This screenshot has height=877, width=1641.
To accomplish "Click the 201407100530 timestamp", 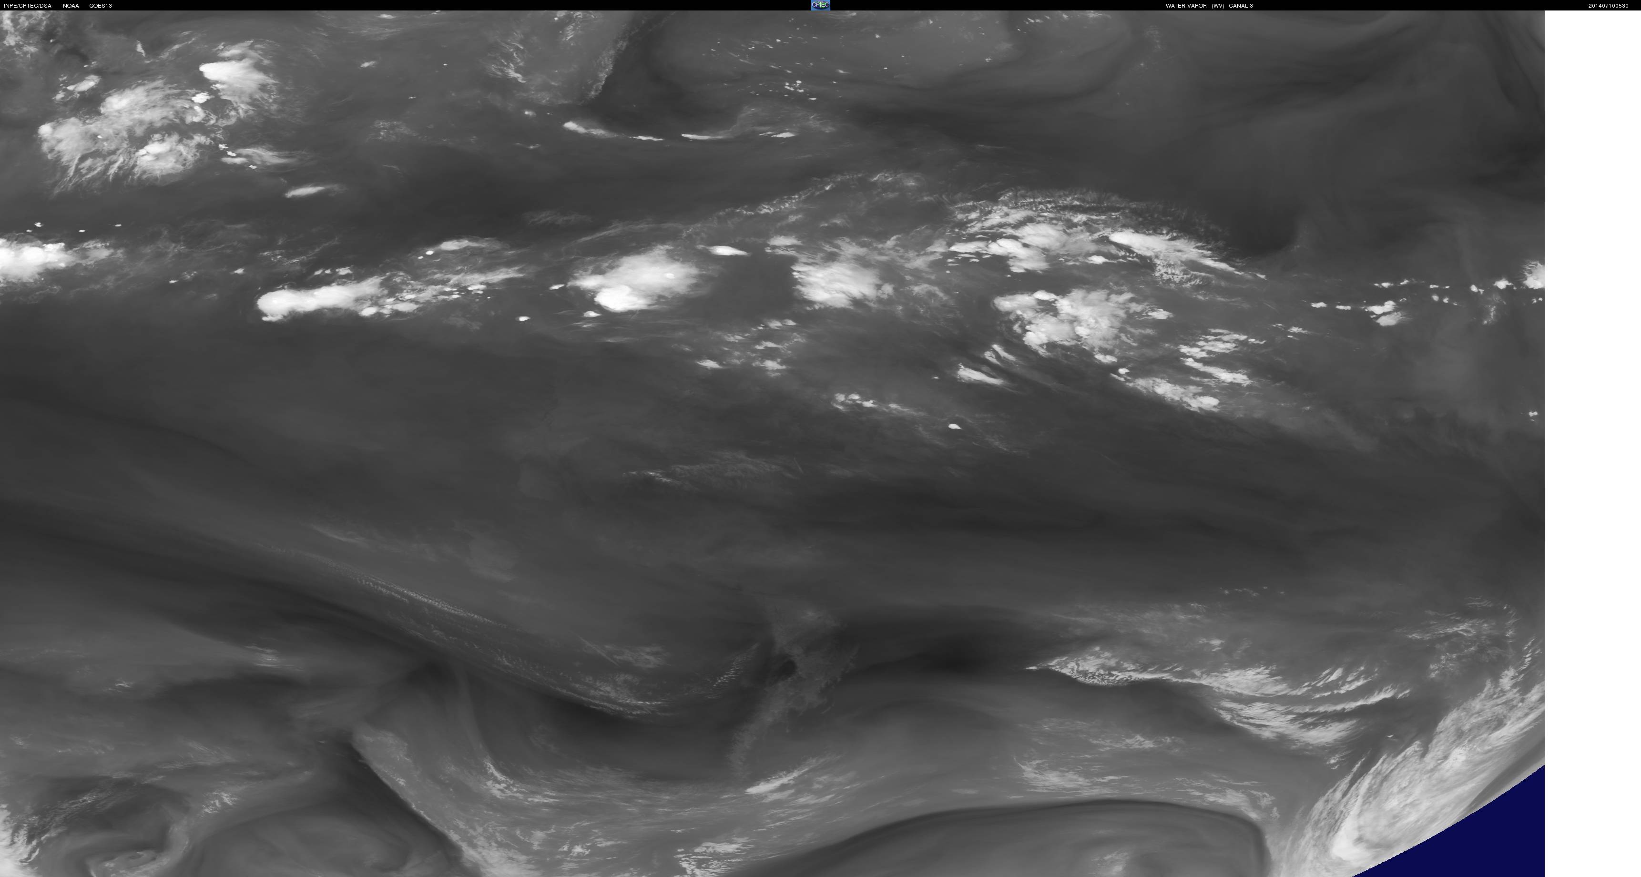I will coord(1608,6).
